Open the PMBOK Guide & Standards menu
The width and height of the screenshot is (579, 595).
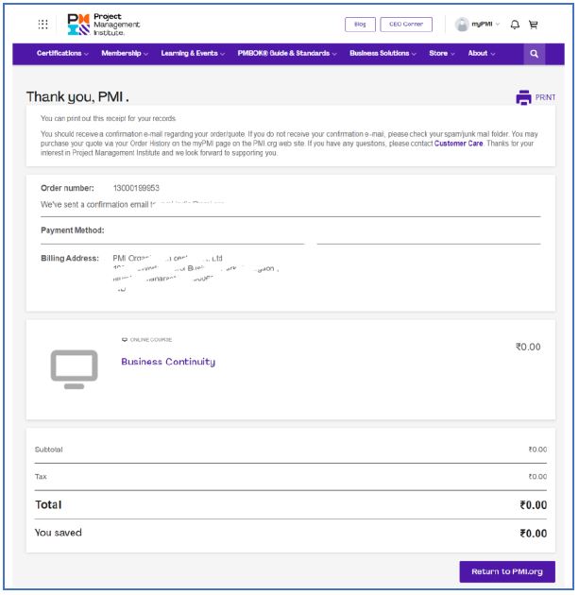pos(288,54)
